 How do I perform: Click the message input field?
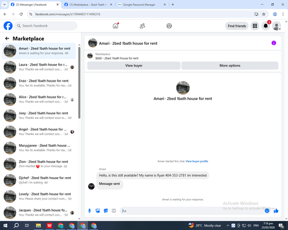click(x=192, y=211)
